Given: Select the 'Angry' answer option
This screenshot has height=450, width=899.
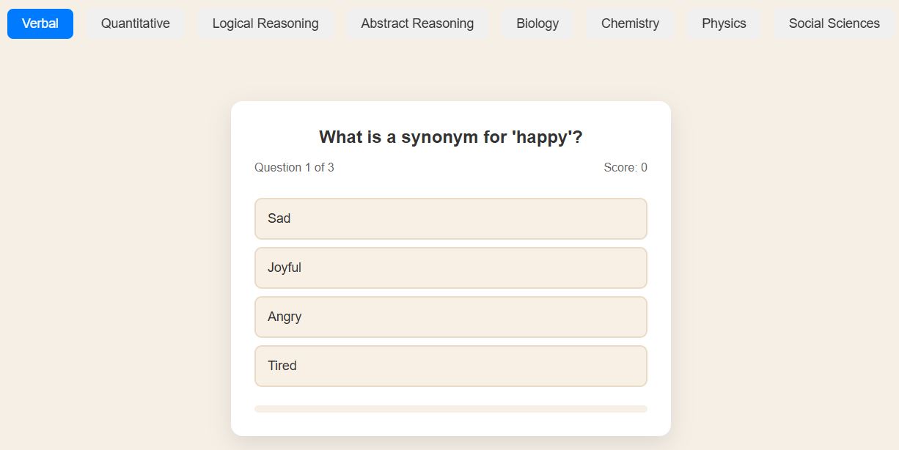Looking at the screenshot, I should pyautogui.click(x=451, y=317).
